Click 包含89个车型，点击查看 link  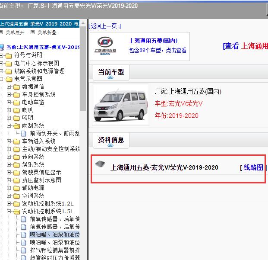(x=158, y=50)
